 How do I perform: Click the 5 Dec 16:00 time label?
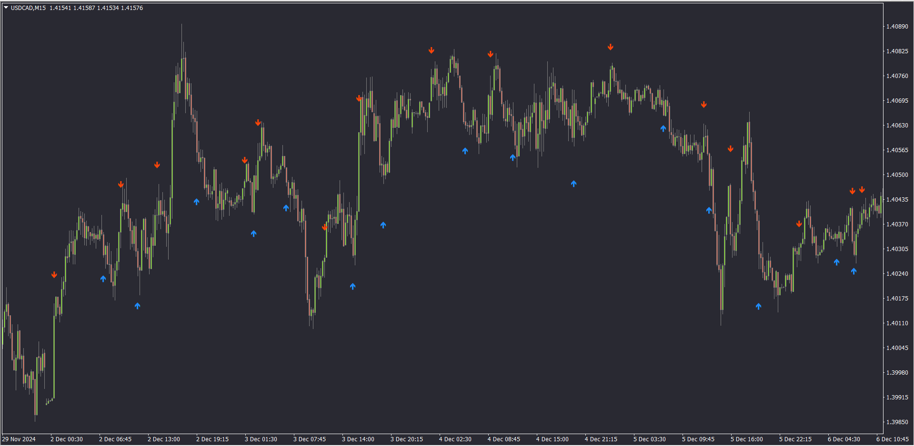(x=747, y=439)
